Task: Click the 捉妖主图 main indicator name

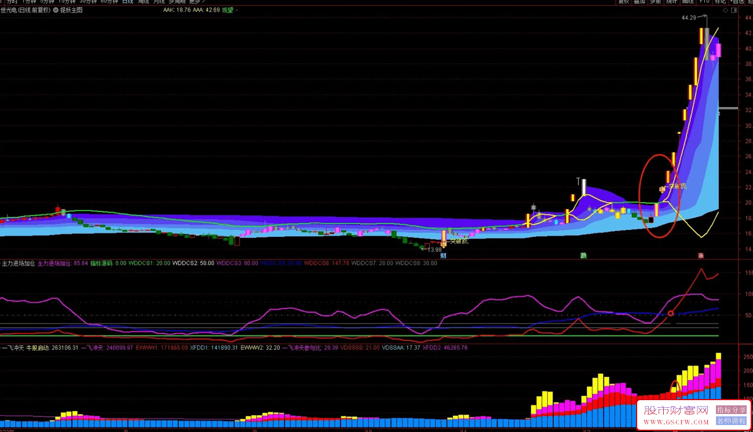Action: [71, 10]
